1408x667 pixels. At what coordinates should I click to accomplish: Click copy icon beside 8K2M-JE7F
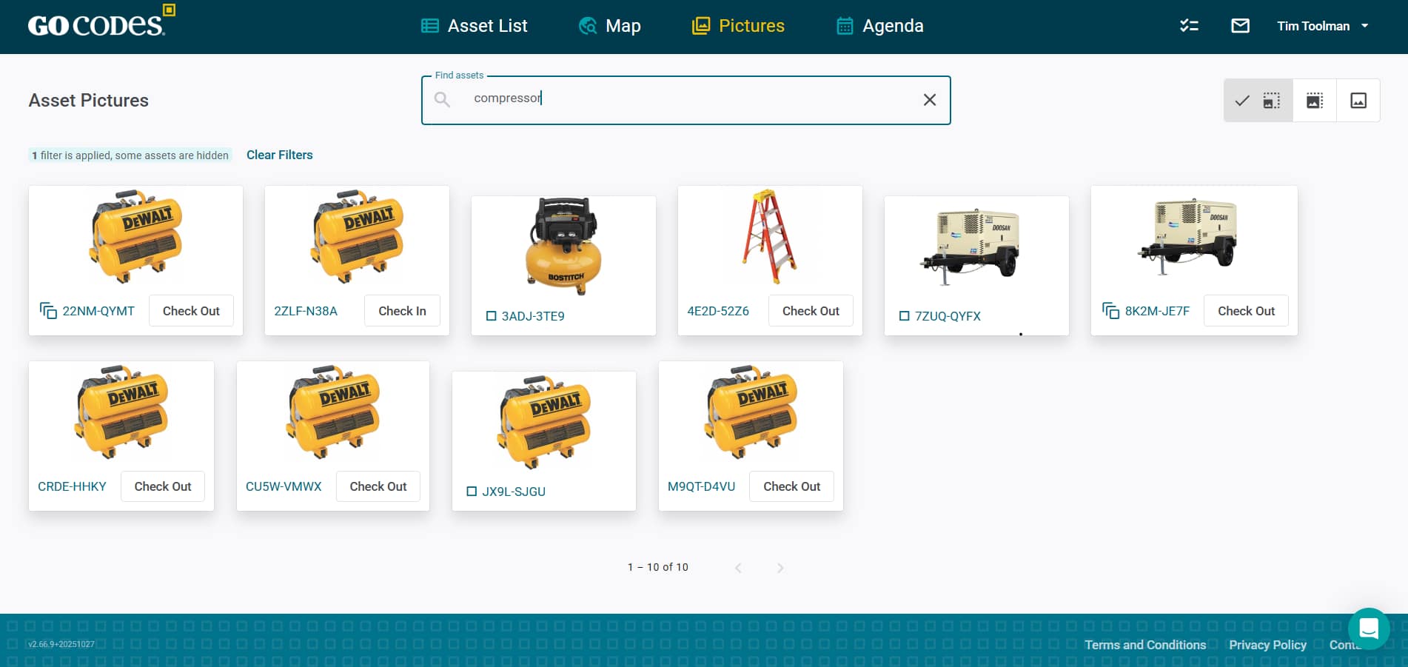pos(1110,311)
